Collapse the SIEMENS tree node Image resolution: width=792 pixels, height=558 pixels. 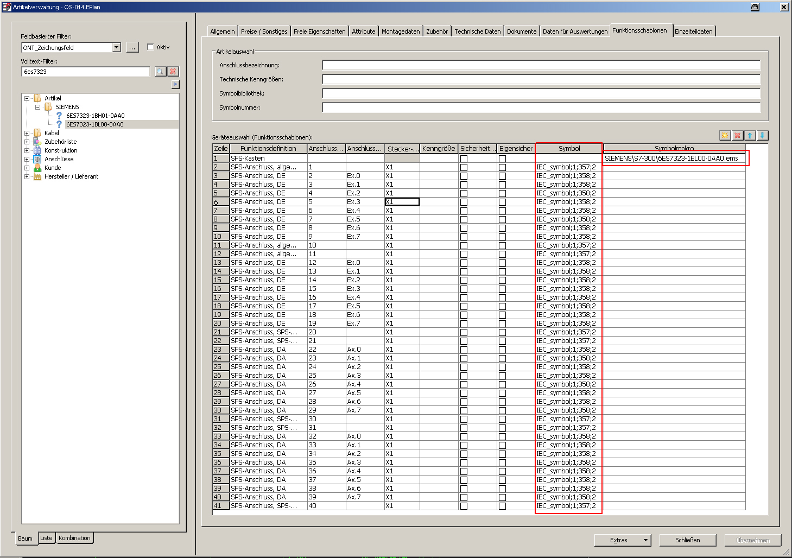pyautogui.click(x=37, y=107)
